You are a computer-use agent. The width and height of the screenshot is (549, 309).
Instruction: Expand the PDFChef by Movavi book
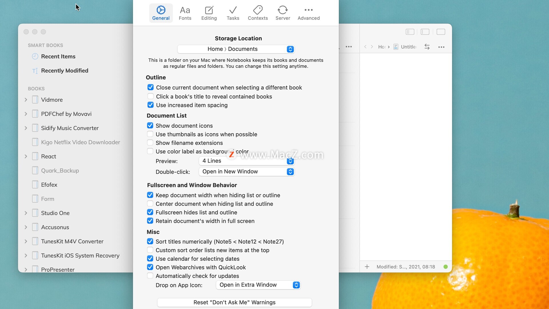pos(26,114)
